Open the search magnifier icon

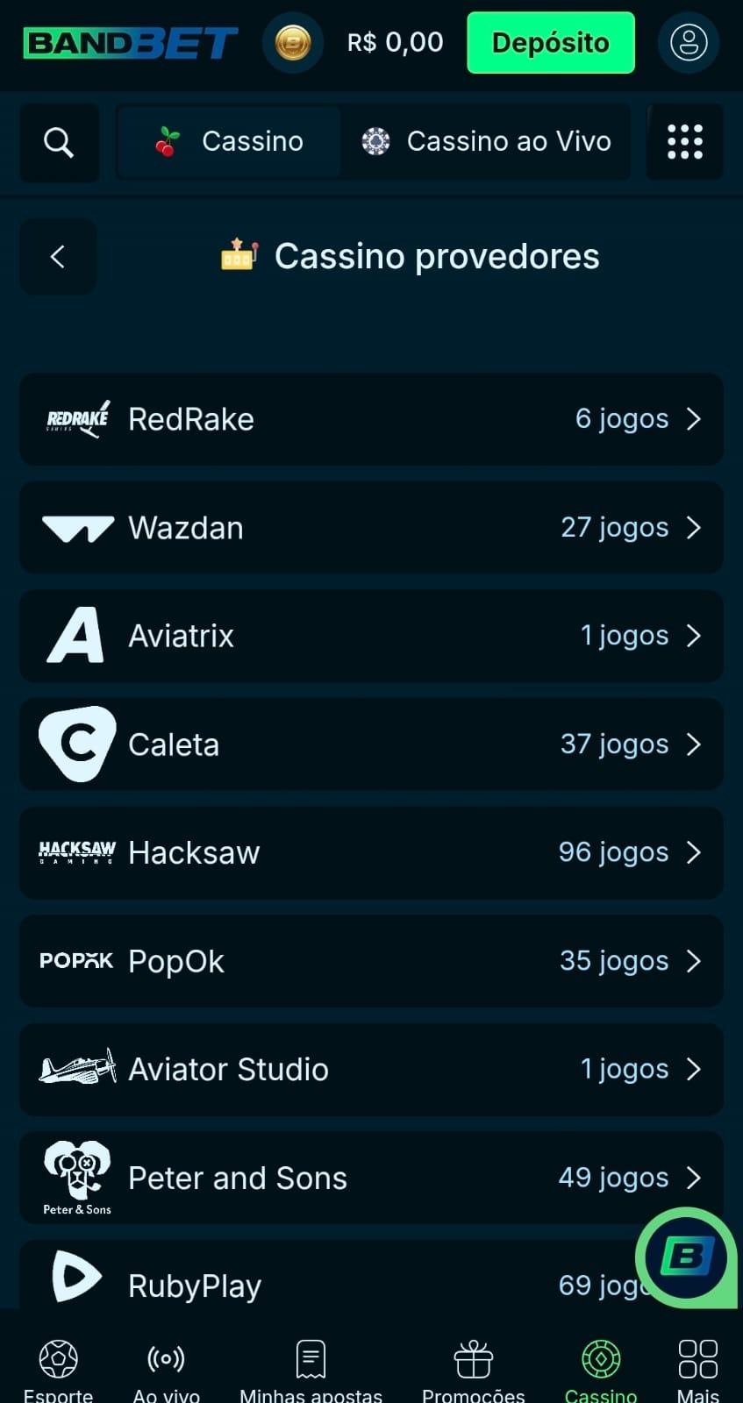pos(59,142)
